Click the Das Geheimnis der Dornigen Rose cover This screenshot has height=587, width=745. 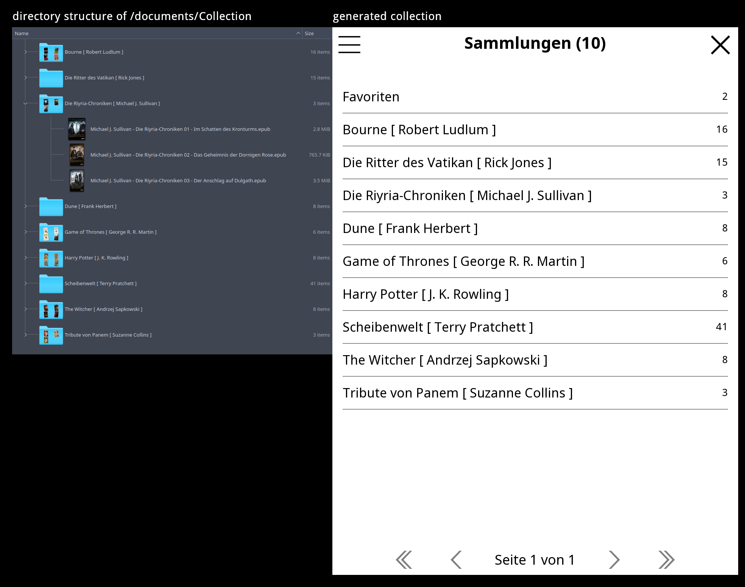77,155
